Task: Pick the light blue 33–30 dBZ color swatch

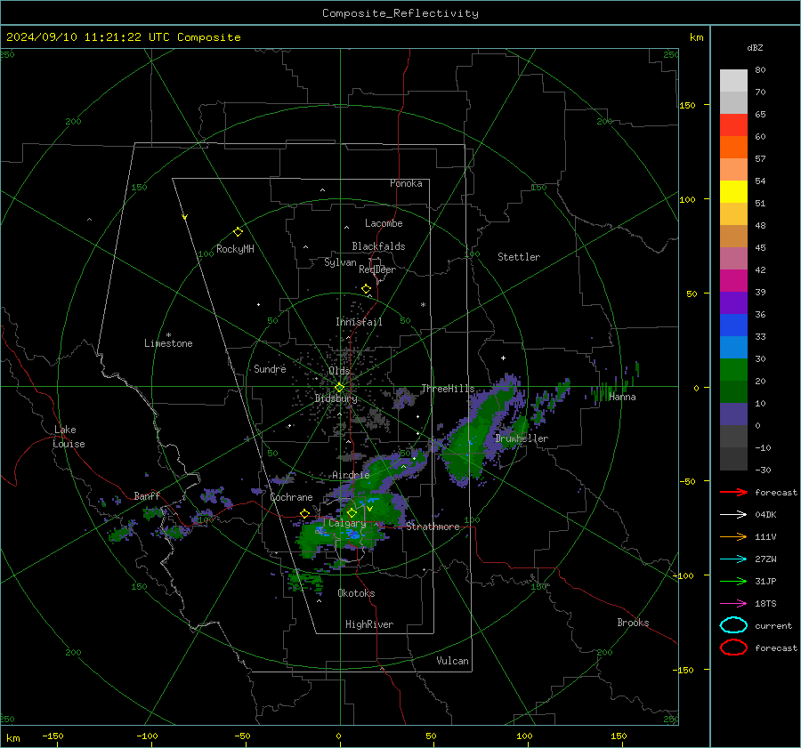Action: tap(733, 348)
